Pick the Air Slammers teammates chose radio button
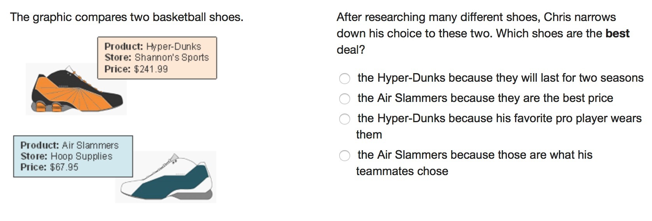 [344, 156]
